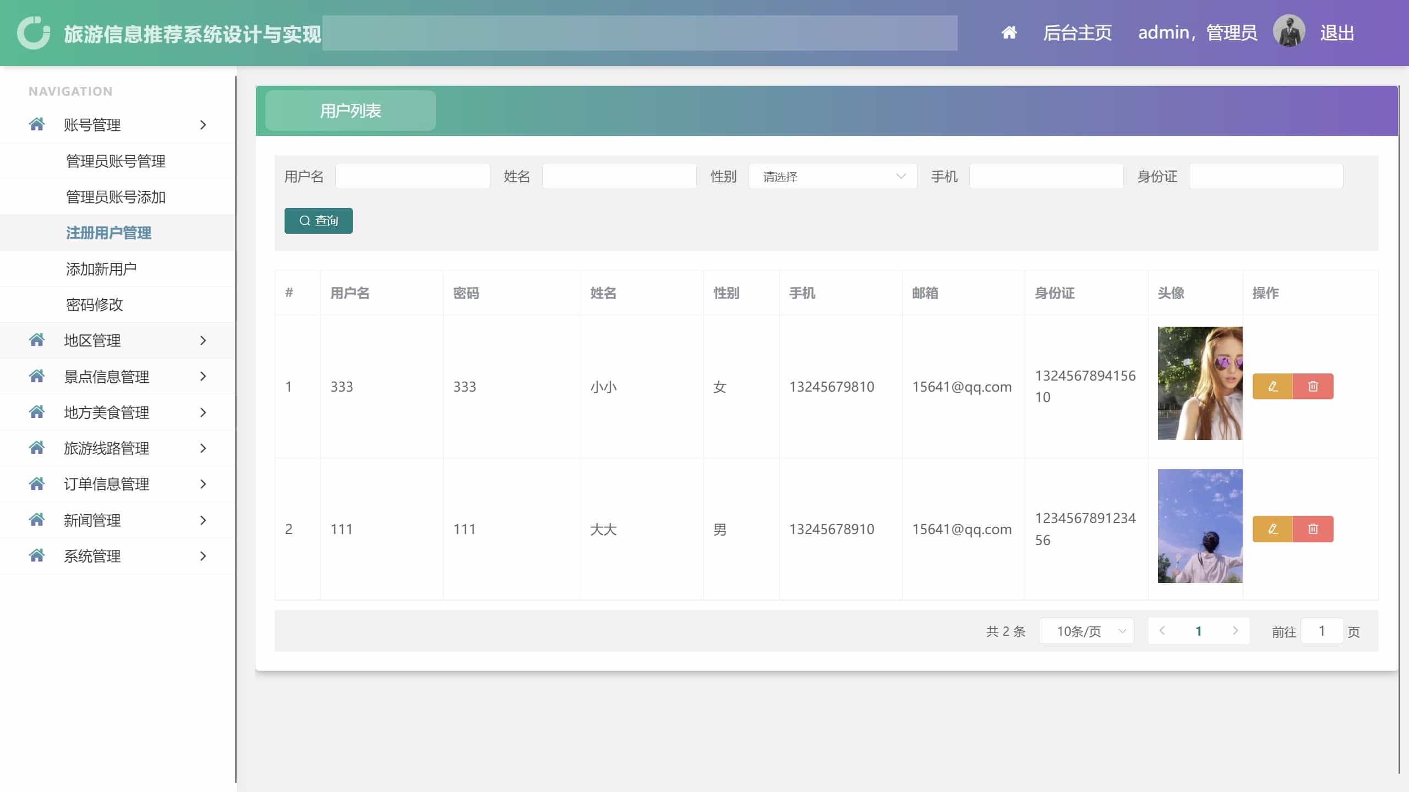
Task: Click the 身份证 search input field
Action: pos(1266,177)
